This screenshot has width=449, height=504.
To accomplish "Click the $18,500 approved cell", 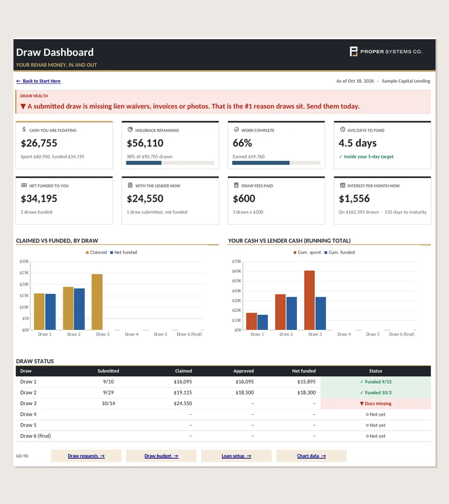I will (244, 392).
